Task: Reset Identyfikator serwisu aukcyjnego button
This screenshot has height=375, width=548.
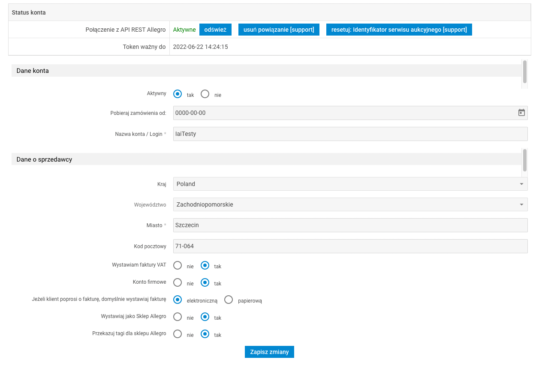Action: click(399, 30)
